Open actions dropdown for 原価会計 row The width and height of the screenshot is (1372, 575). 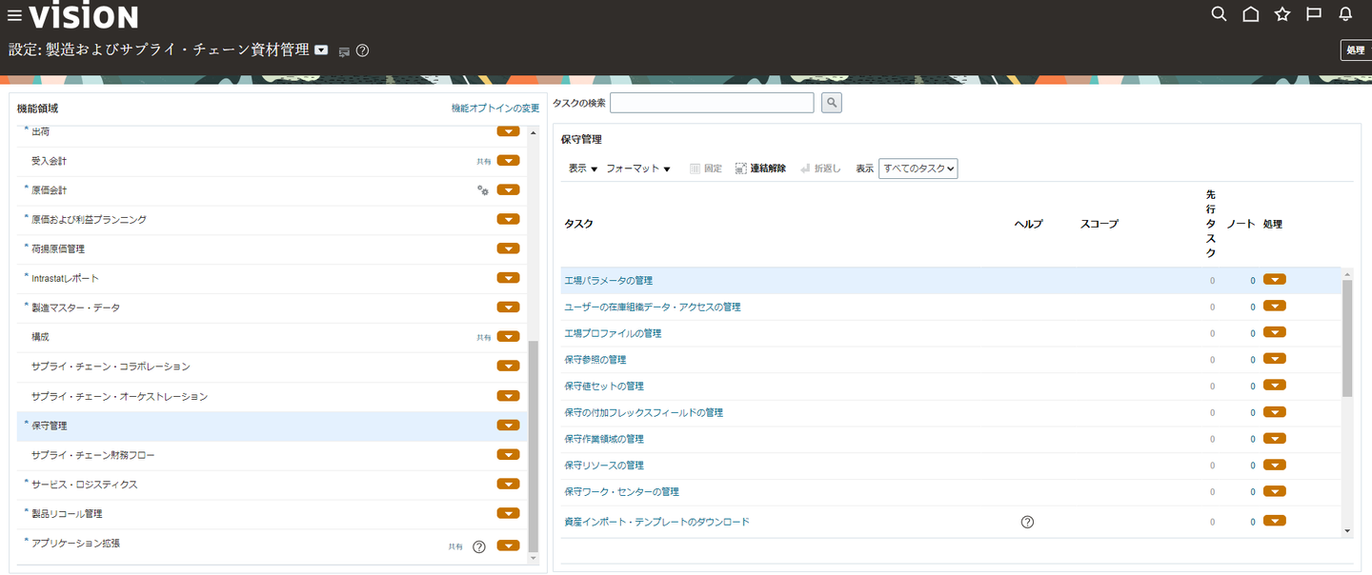coord(508,190)
